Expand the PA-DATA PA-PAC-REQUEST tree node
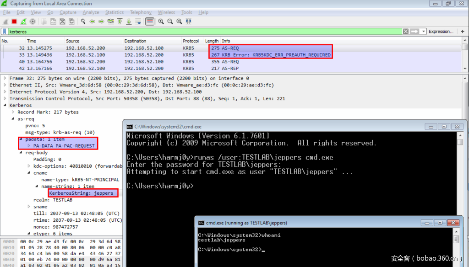Viewport: 469px width, 267px height. click(29, 146)
